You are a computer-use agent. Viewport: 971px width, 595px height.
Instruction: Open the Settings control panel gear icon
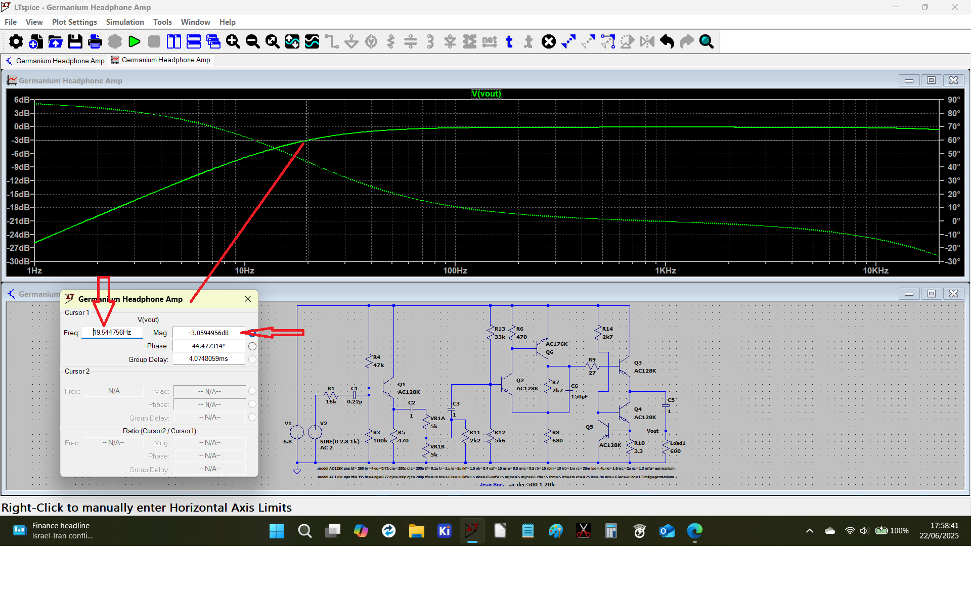[x=16, y=41]
